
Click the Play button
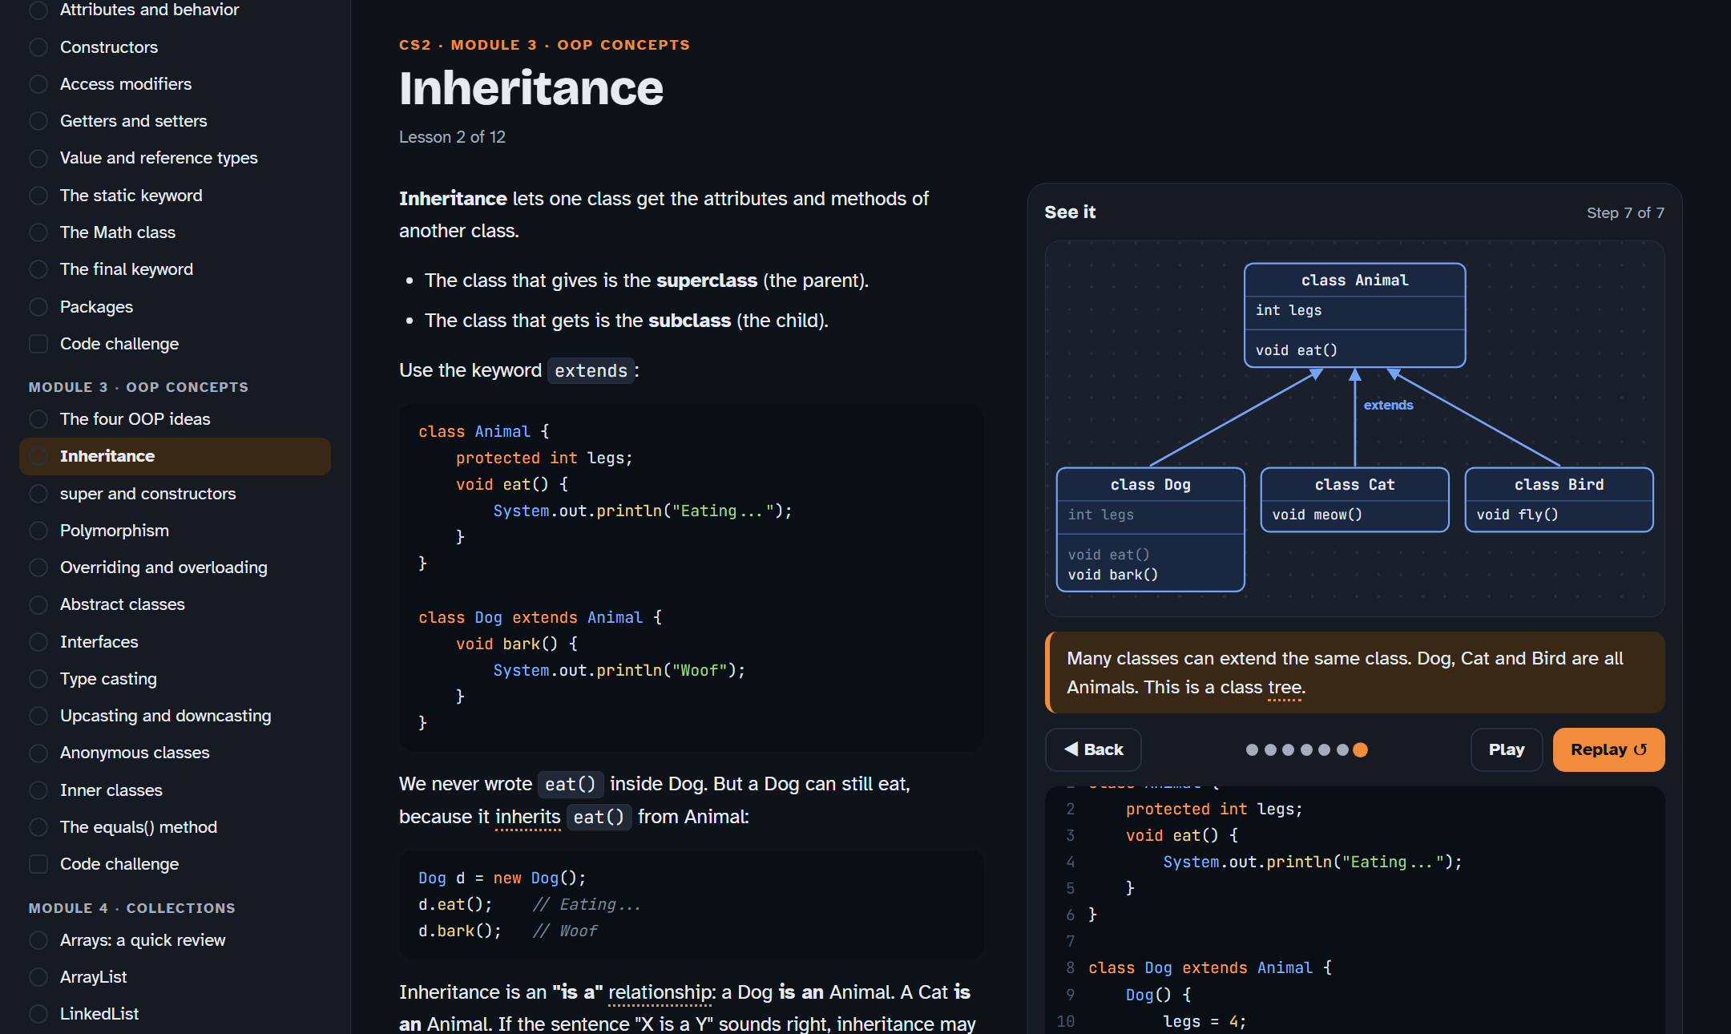[x=1507, y=749]
